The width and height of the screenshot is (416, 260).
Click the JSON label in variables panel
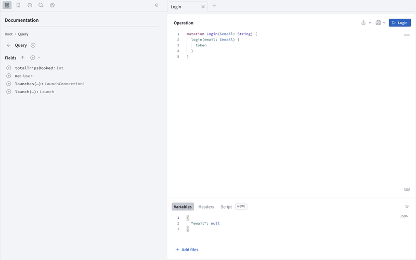pos(404,216)
